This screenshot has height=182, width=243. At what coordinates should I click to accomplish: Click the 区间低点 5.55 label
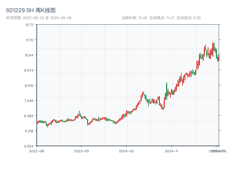(x=189, y=18)
